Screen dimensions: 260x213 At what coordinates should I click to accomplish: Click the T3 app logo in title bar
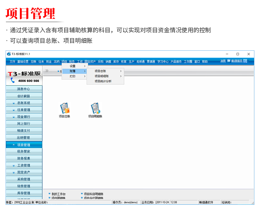click(9, 54)
